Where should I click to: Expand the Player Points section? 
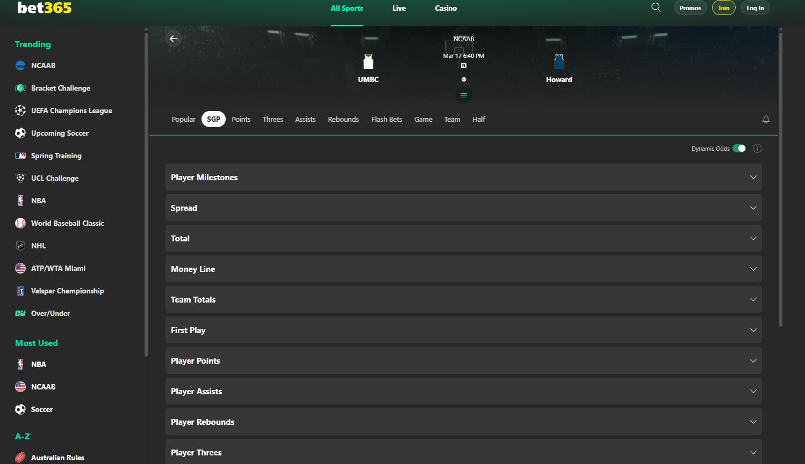463,361
